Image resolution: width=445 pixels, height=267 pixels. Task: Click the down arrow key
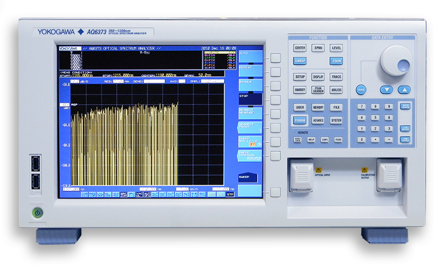click(x=386, y=90)
